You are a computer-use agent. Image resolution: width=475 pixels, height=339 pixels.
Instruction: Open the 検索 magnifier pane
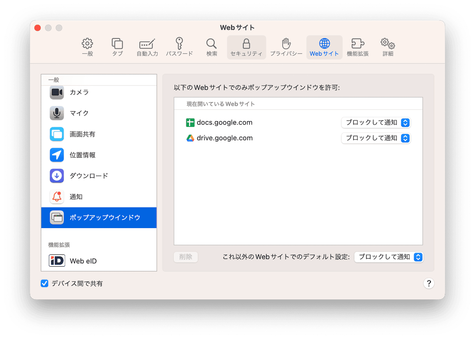pyautogui.click(x=212, y=47)
